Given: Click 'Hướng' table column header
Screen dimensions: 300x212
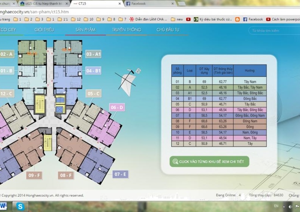Looking at the screenshot, I should click(x=250, y=71).
